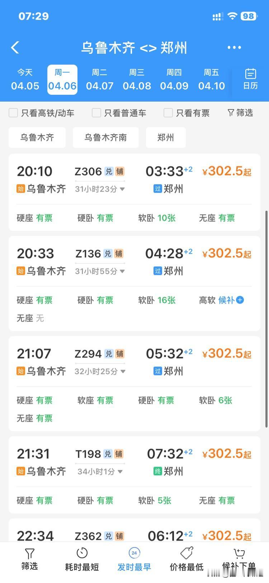
Task: Open the three-dot more options menu
Action: click(x=234, y=47)
